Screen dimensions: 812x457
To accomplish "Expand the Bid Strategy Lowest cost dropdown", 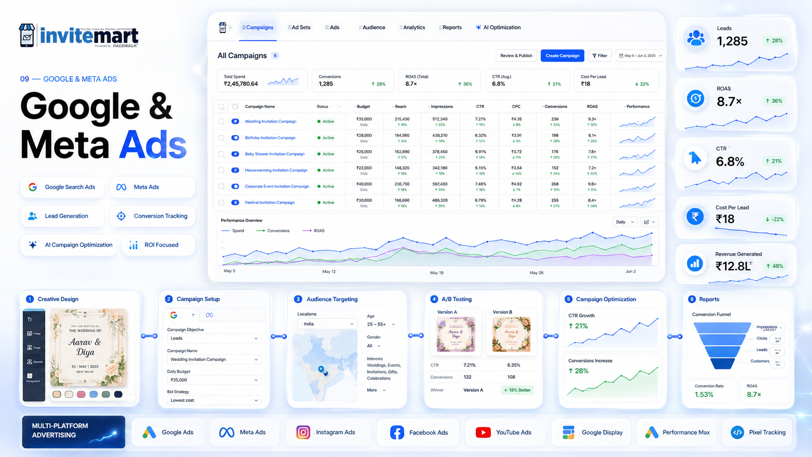I will coord(214,400).
